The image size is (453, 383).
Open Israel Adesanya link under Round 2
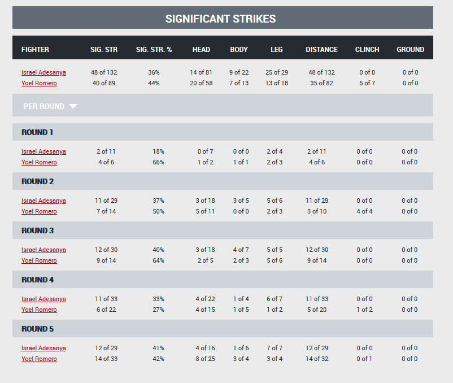click(43, 201)
